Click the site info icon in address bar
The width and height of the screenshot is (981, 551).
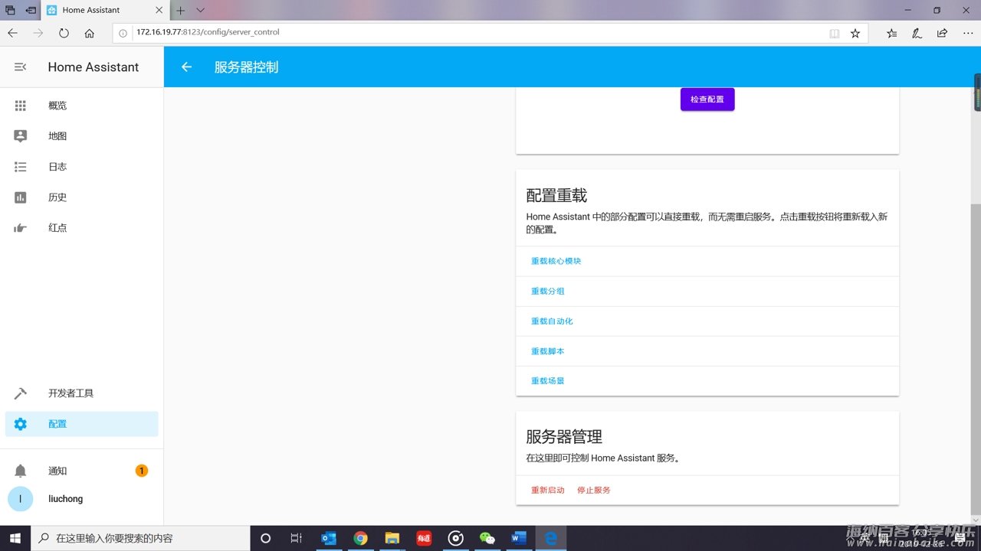point(123,33)
